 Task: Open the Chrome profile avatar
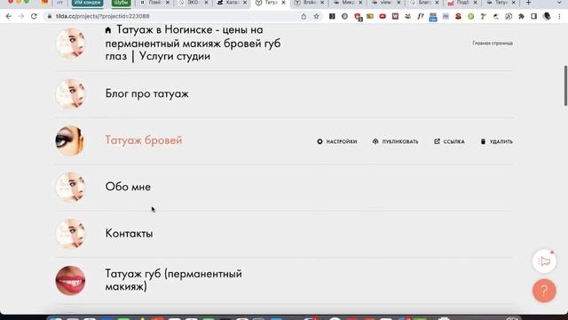[547, 16]
